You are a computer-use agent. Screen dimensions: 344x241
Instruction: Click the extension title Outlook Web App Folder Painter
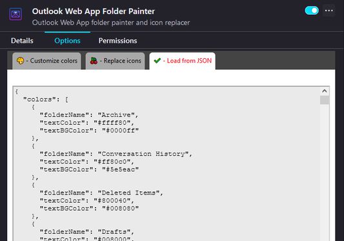tap(94, 11)
